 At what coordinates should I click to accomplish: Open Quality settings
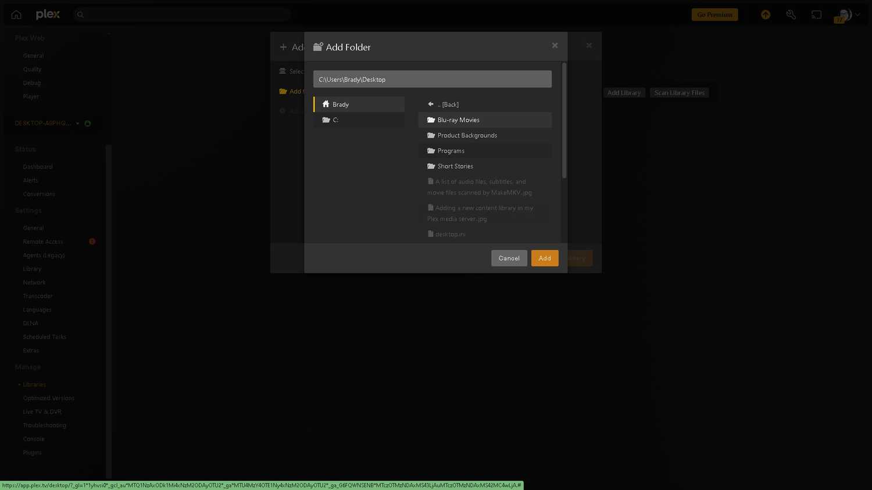[32, 69]
